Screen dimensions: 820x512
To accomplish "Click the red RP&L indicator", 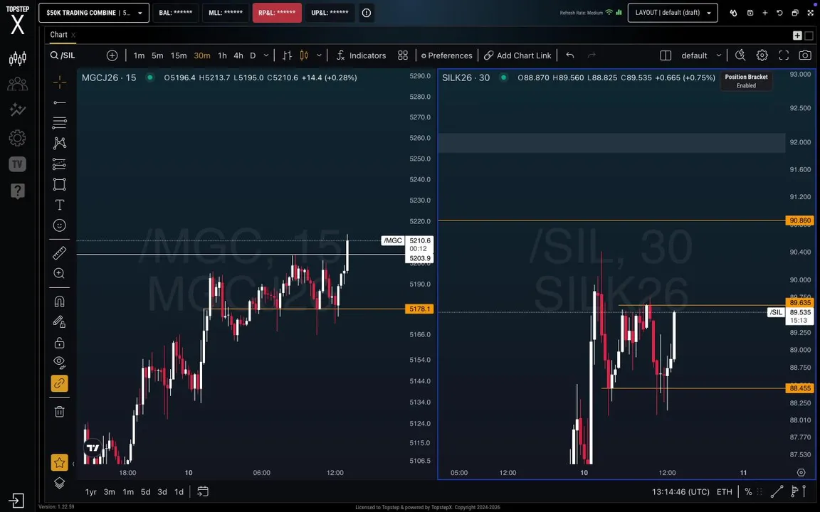I will (x=277, y=13).
